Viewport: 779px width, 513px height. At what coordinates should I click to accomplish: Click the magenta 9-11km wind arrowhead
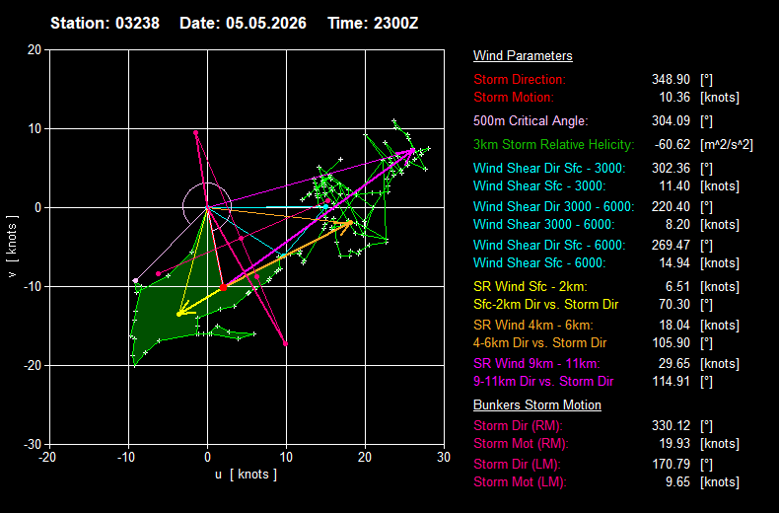tap(411, 151)
